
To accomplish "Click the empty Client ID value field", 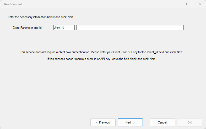I will (x=130, y=28).
